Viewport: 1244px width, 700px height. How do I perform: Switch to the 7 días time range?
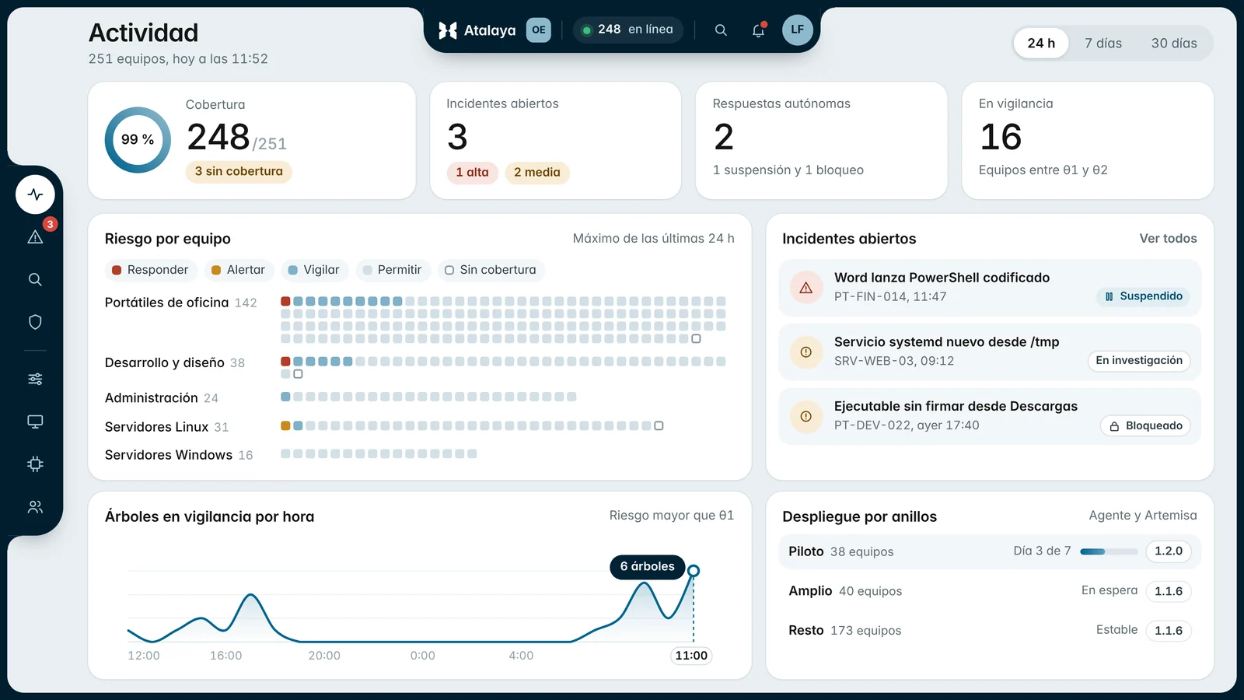point(1103,44)
